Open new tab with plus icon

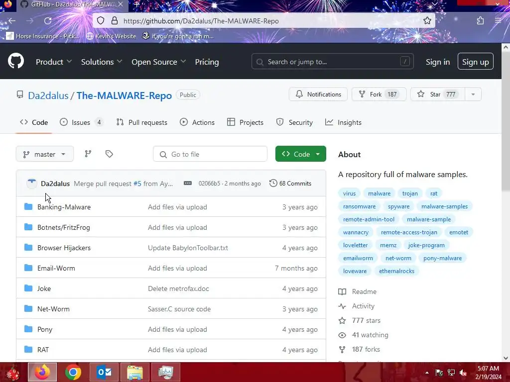137,4
